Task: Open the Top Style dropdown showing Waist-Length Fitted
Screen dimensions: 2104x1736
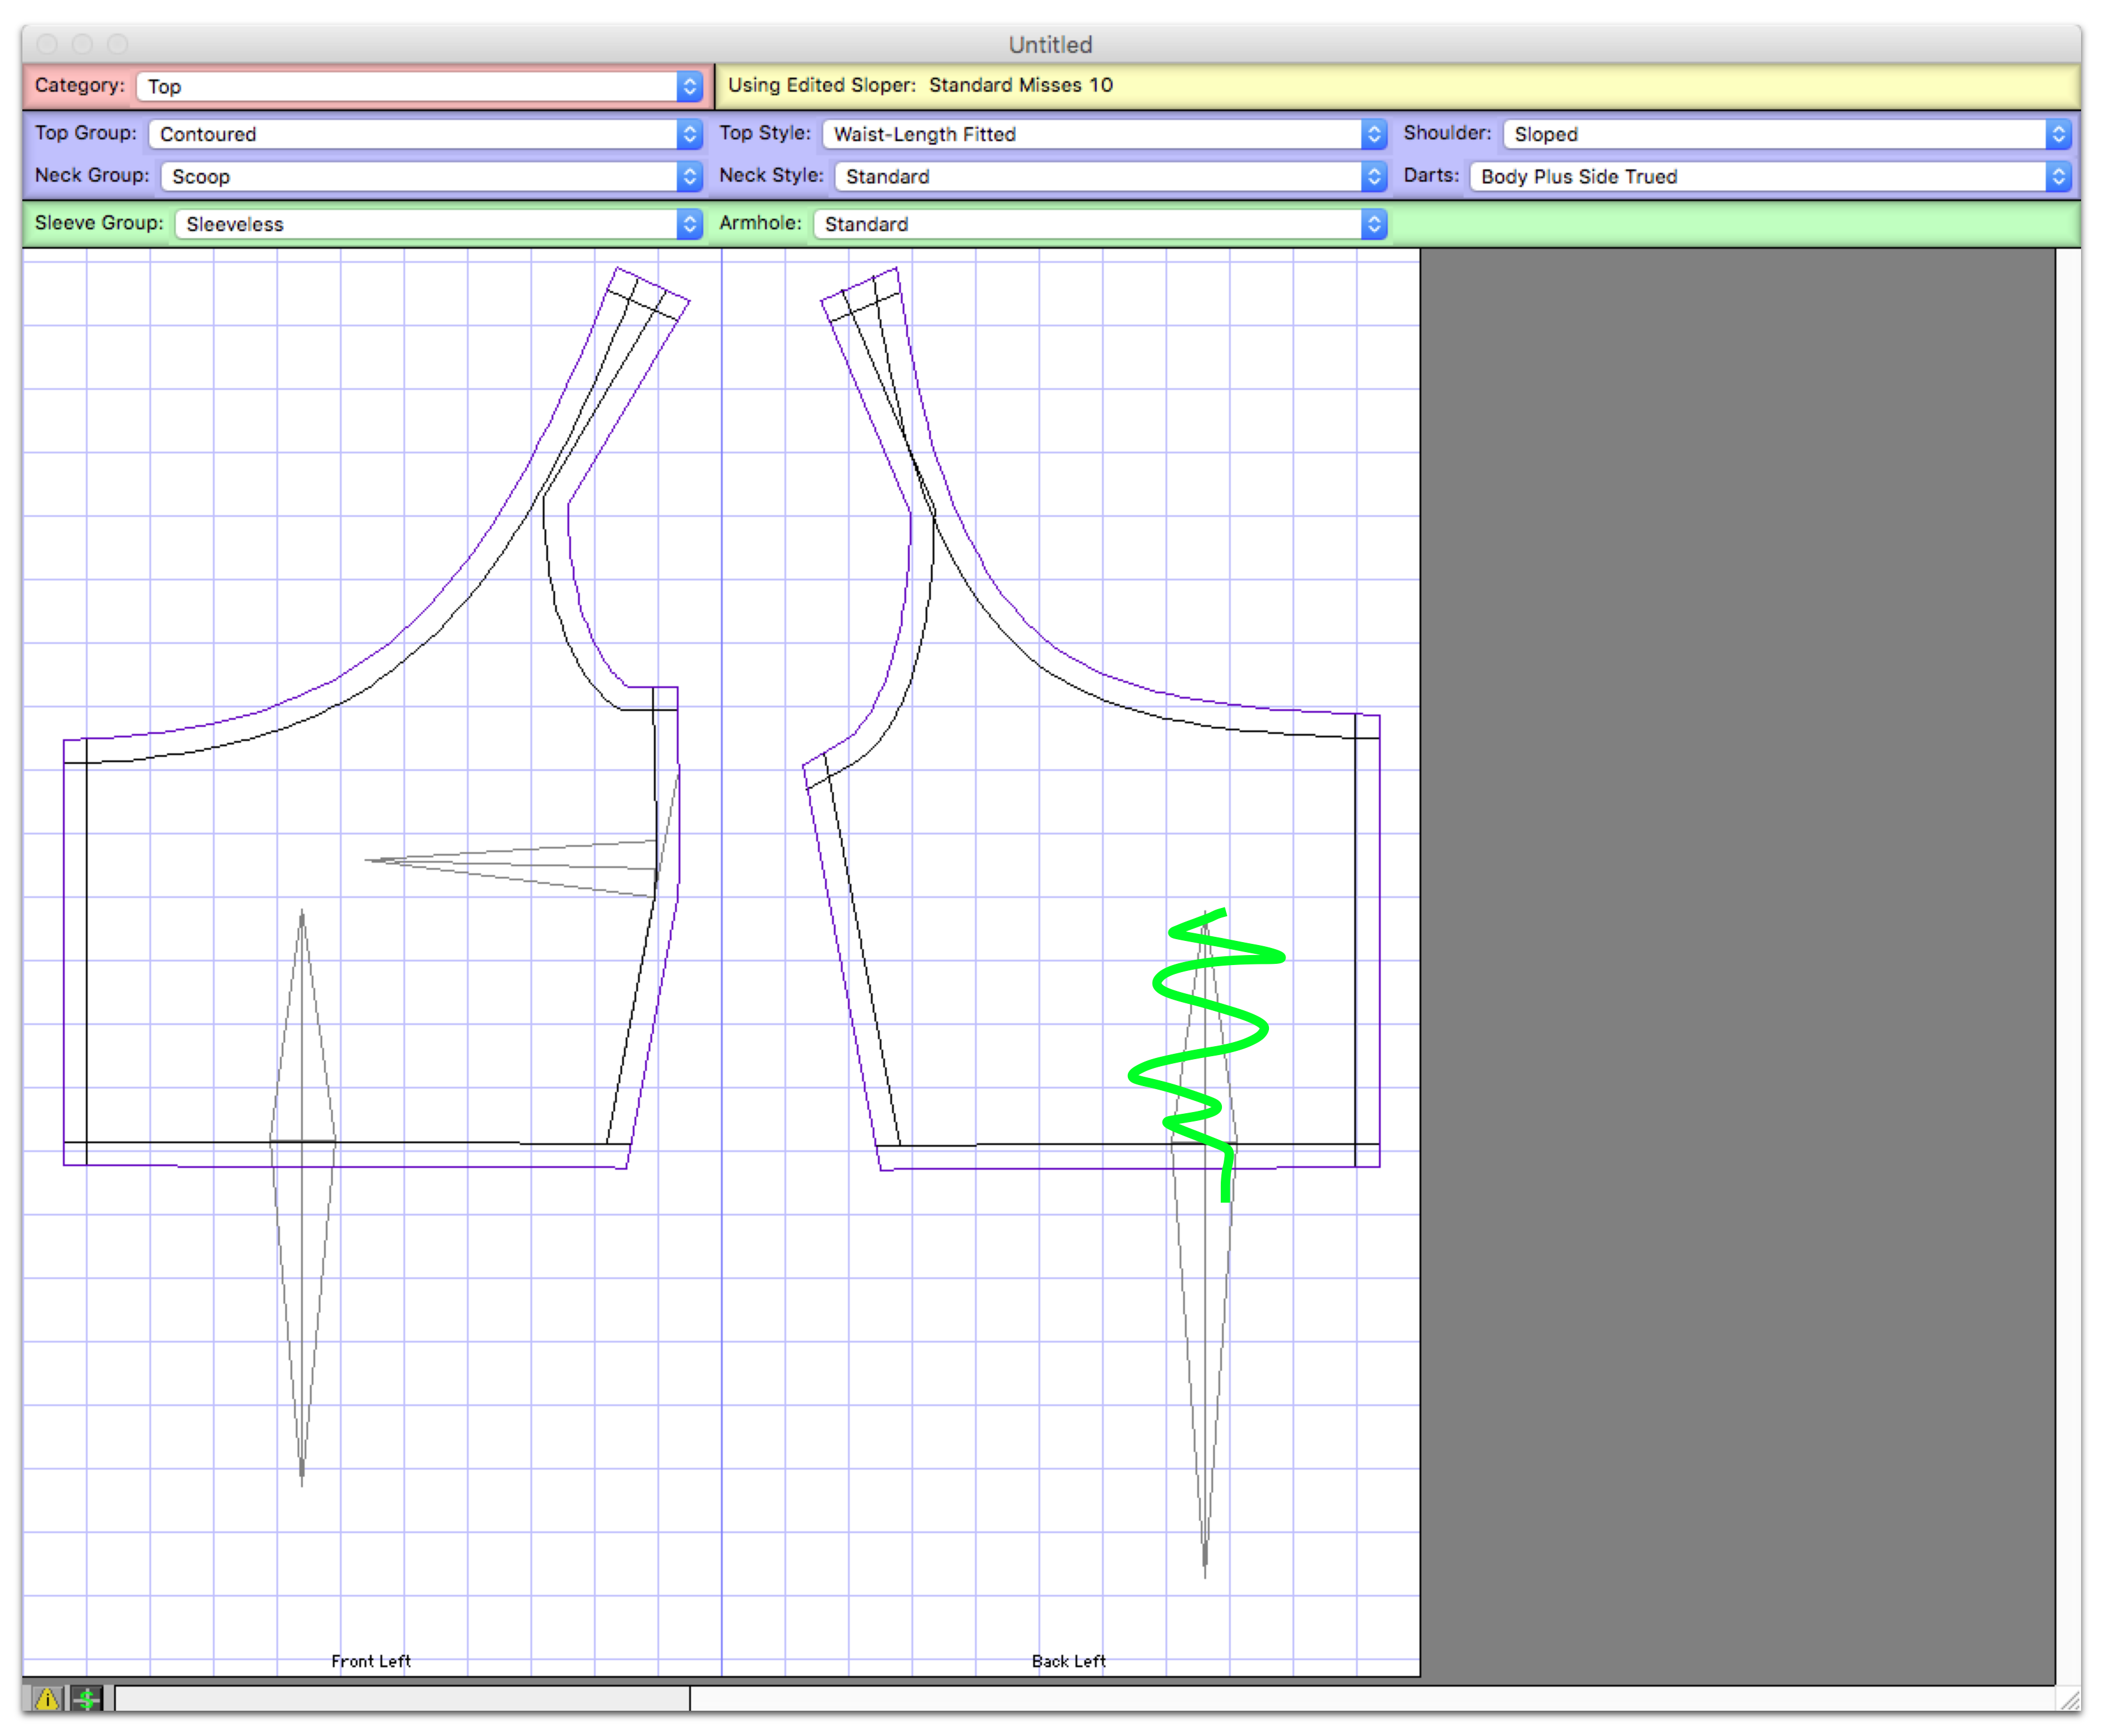Action: tap(1104, 134)
